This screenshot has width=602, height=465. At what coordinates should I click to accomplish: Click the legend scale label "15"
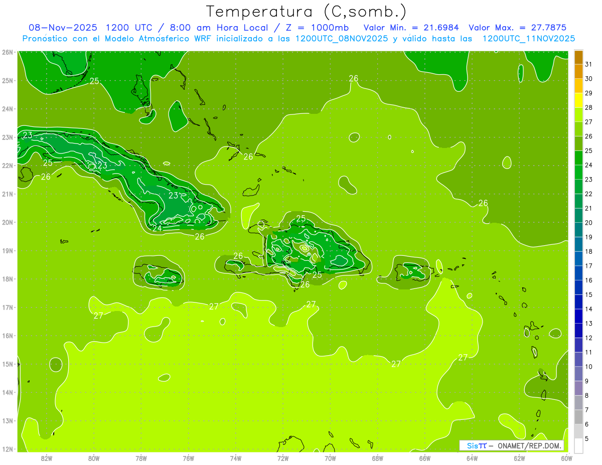pyautogui.click(x=588, y=294)
